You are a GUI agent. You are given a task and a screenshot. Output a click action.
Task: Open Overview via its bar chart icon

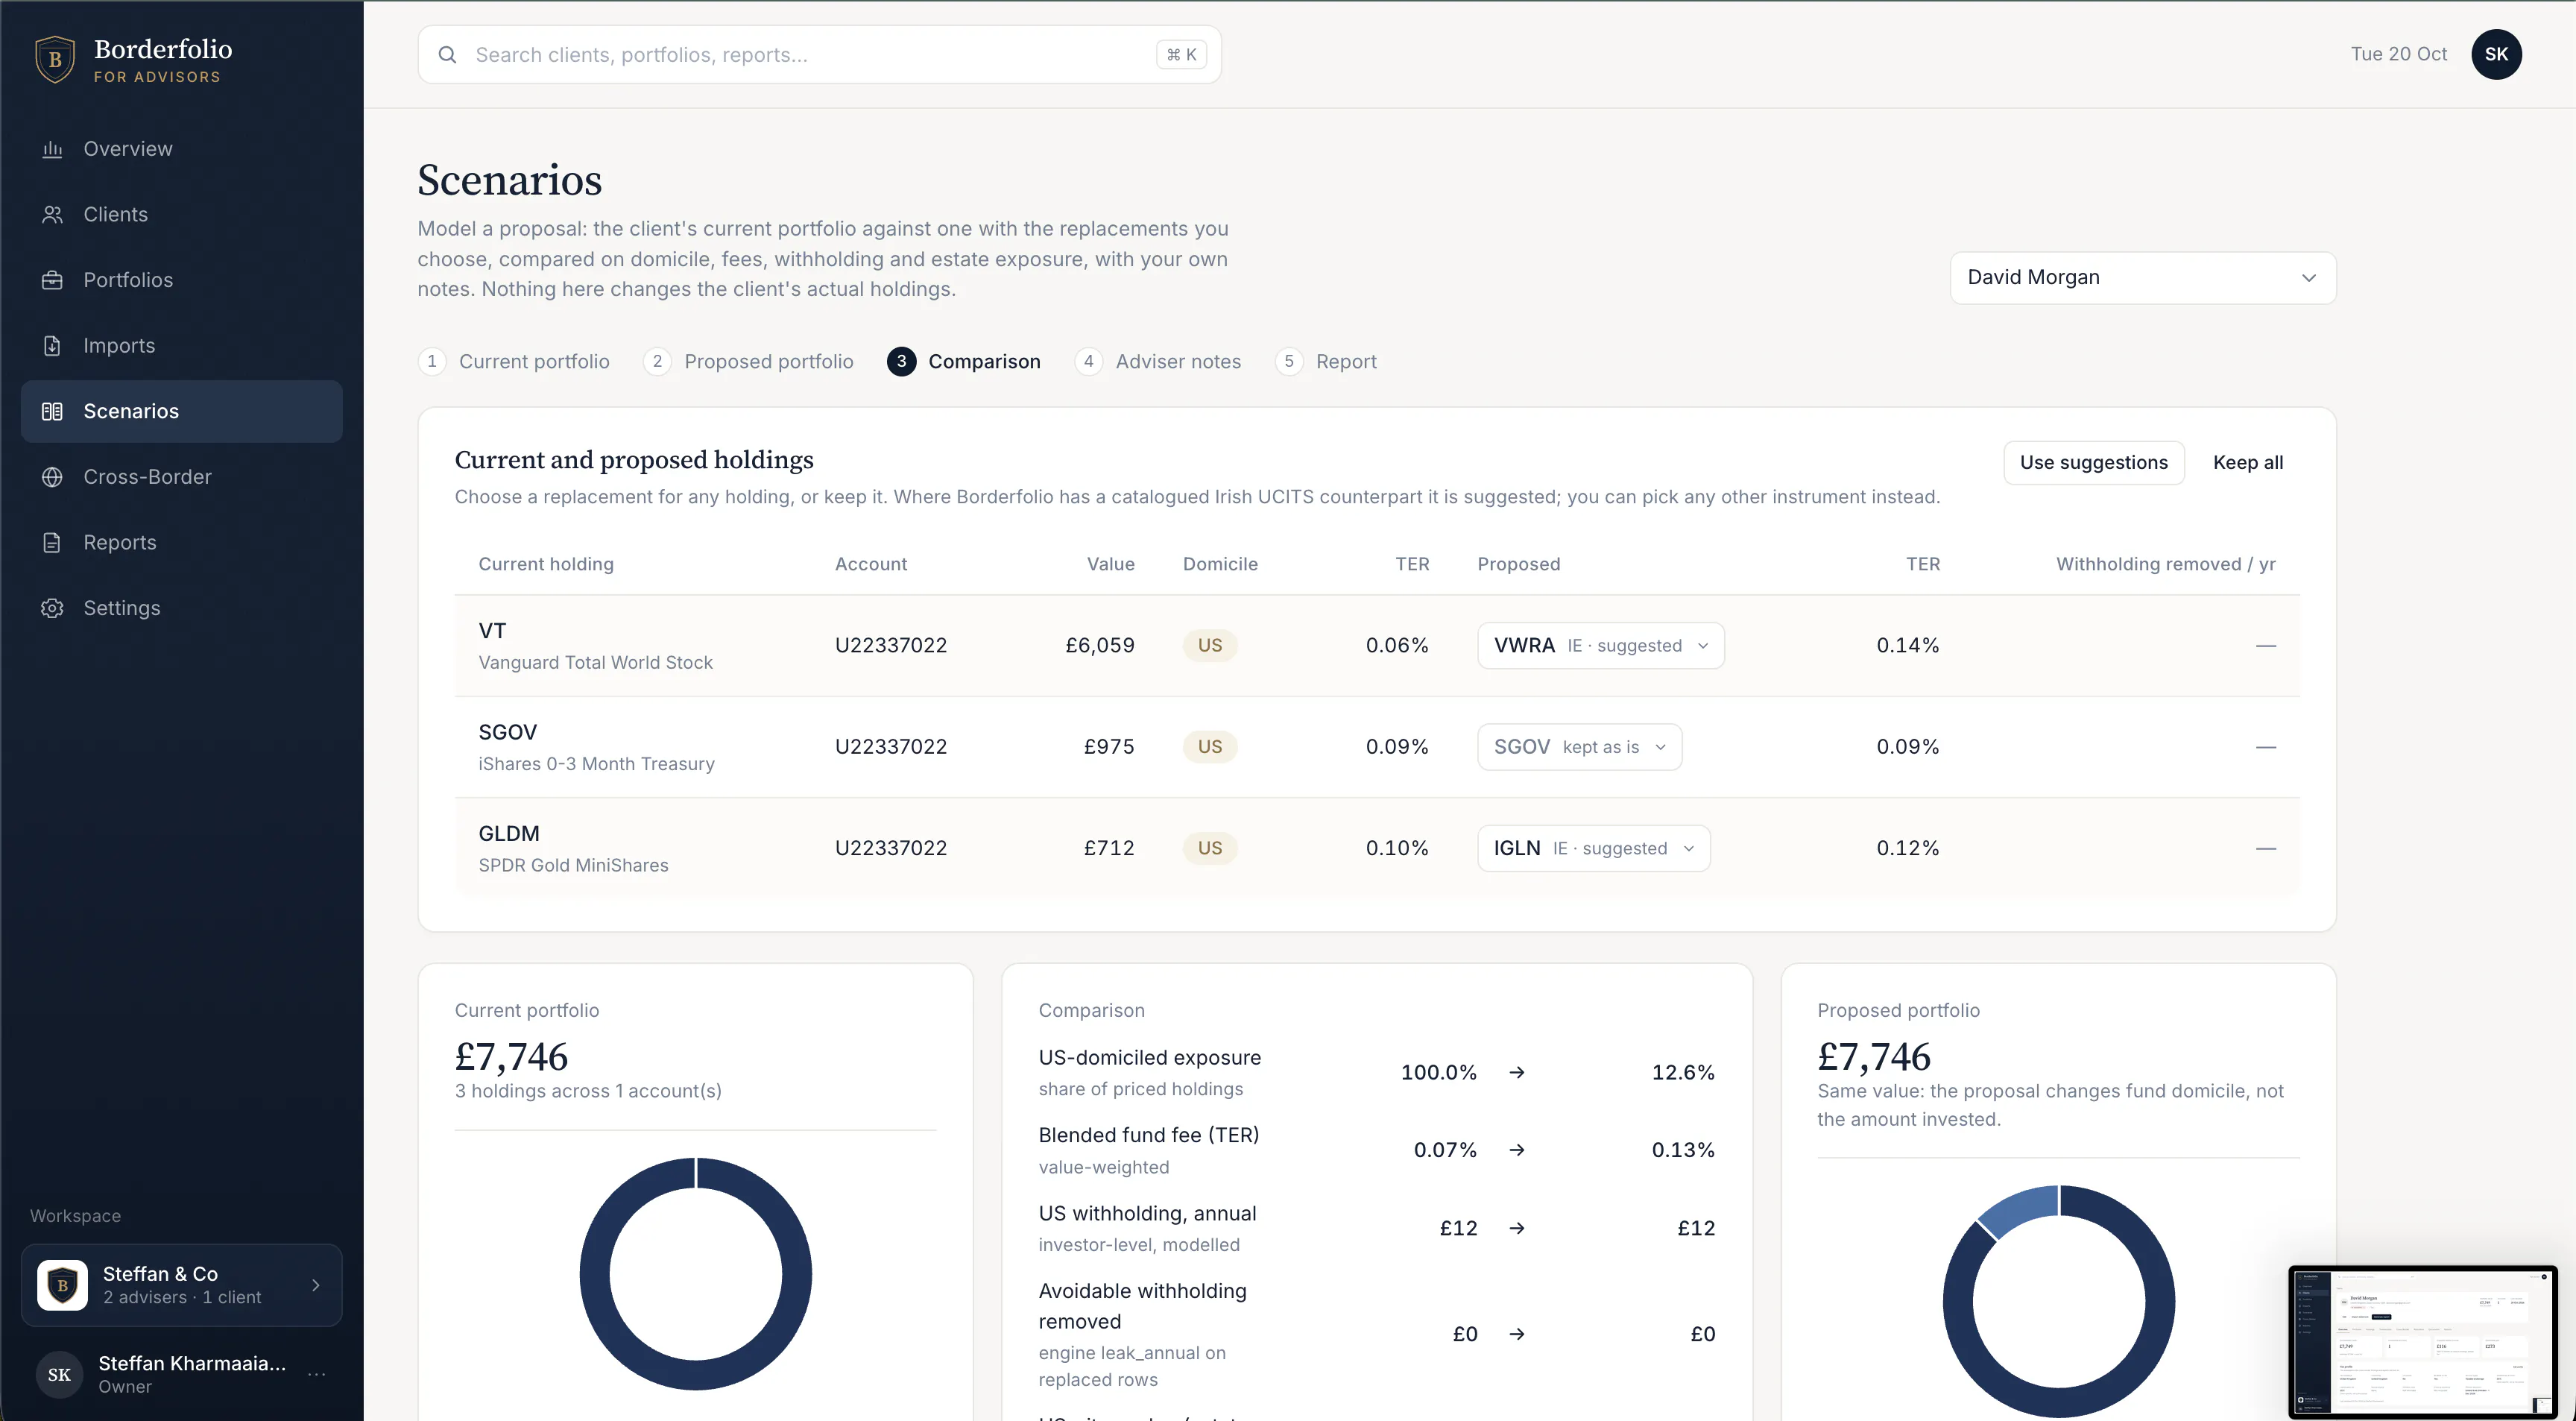point(52,149)
